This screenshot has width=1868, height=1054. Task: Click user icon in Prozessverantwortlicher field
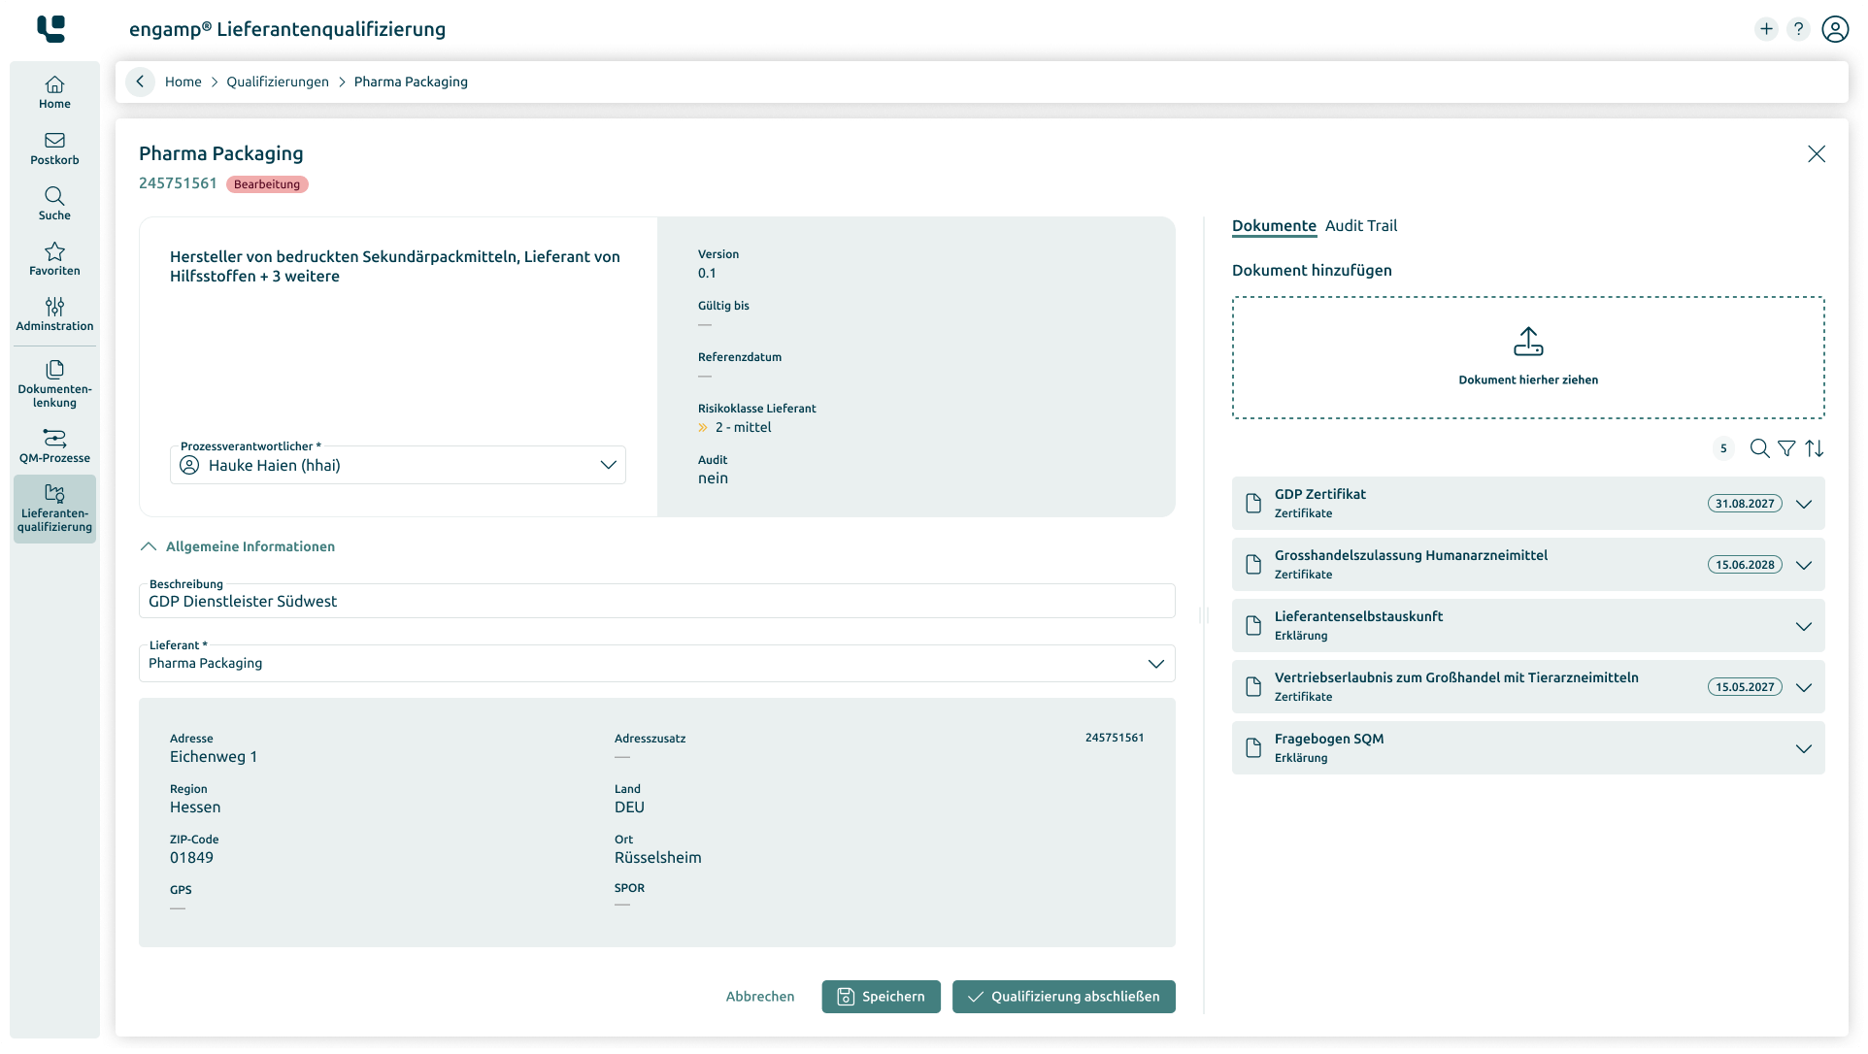pyautogui.click(x=189, y=466)
